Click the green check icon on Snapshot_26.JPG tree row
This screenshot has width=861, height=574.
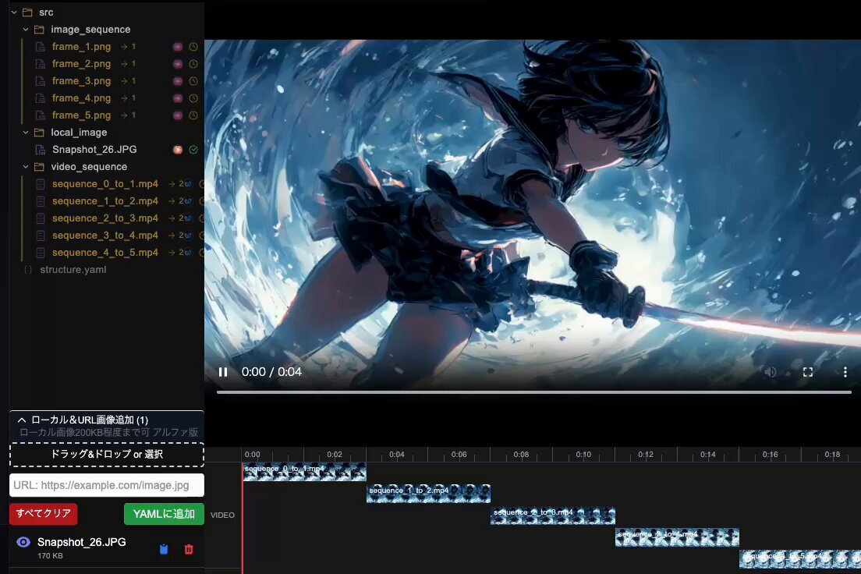[x=193, y=150]
